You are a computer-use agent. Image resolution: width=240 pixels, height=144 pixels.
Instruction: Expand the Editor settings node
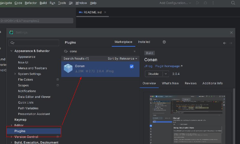(11, 125)
